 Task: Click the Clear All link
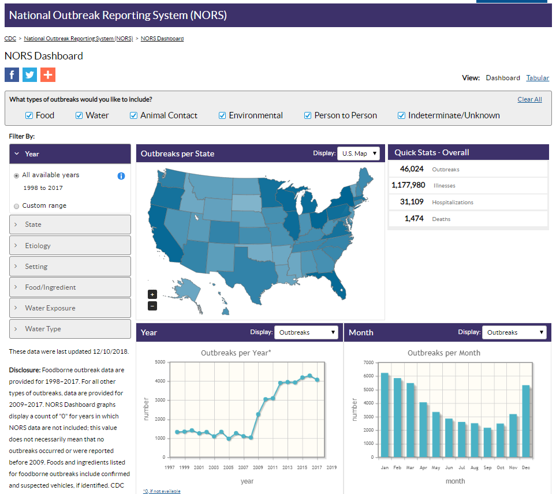(x=529, y=99)
